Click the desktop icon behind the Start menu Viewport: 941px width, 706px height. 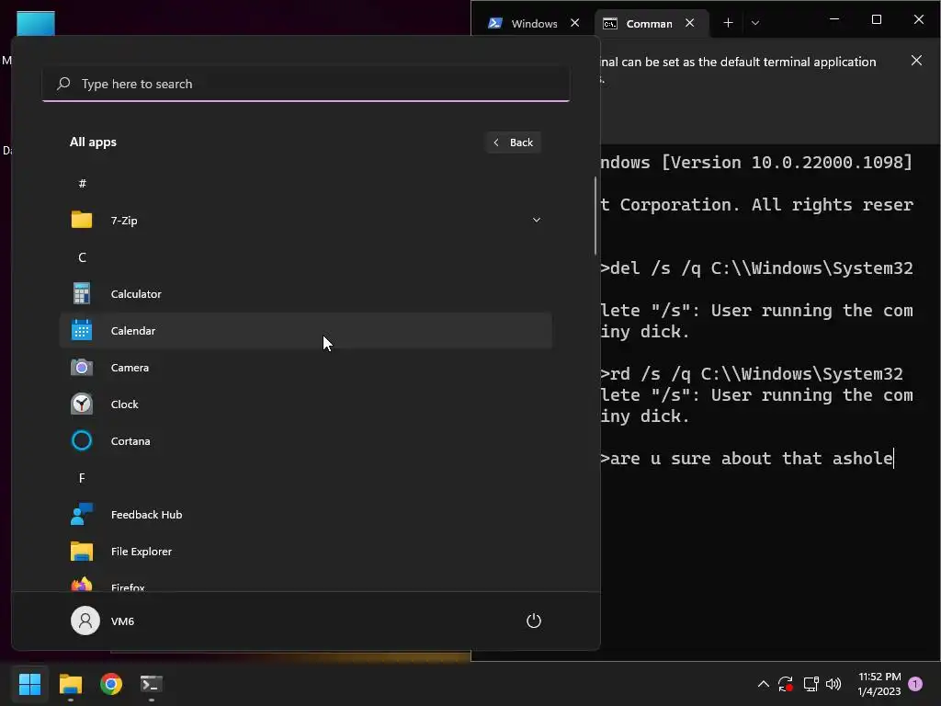[36, 23]
